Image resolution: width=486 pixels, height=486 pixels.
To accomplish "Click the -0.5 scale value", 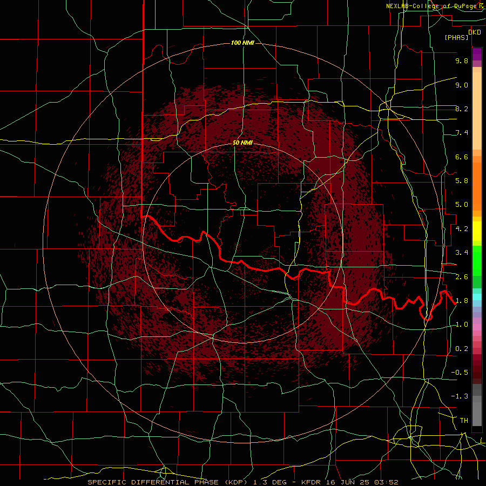I will [460, 373].
